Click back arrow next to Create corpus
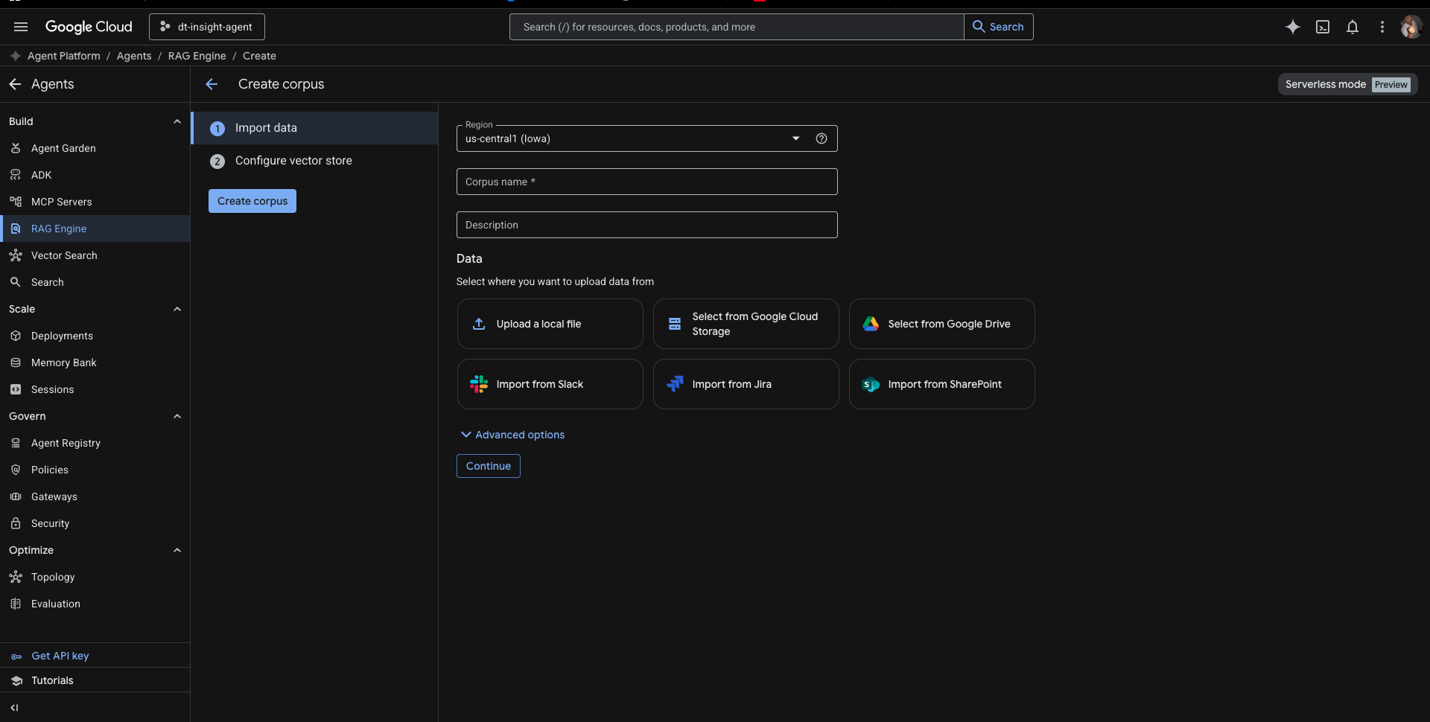The image size is (1430, 722). pyautogui.click(x=212, y=84)
